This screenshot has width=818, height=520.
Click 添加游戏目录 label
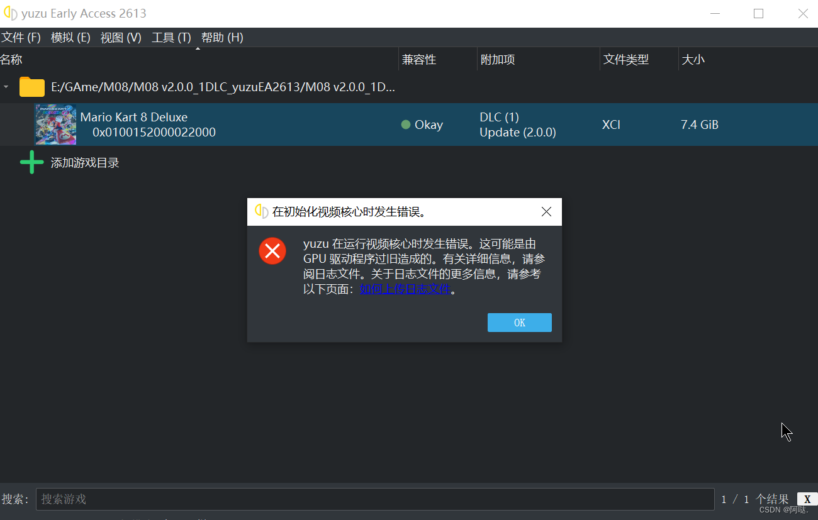(85, 163)
